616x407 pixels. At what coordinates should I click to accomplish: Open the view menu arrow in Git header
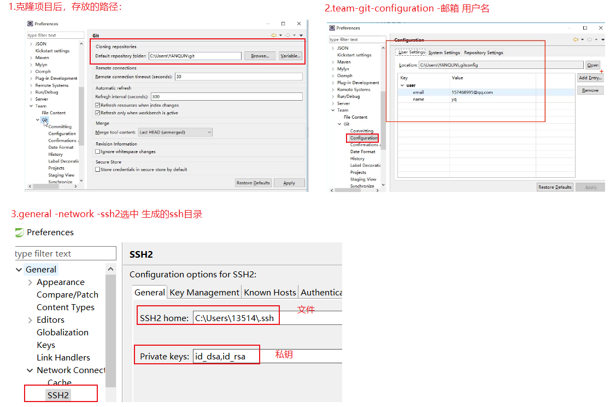tap(302, 35)
